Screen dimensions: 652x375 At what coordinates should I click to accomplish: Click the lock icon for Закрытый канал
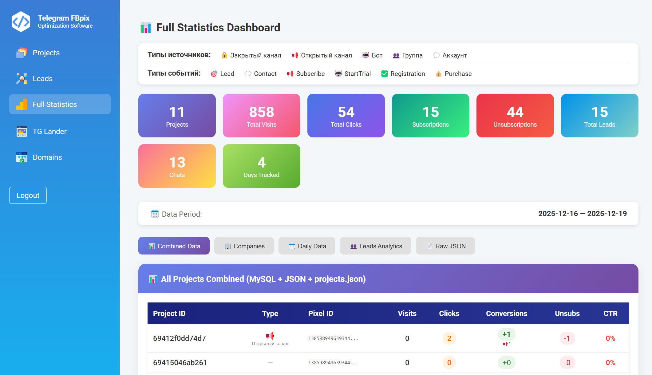(x=224, y=55)
